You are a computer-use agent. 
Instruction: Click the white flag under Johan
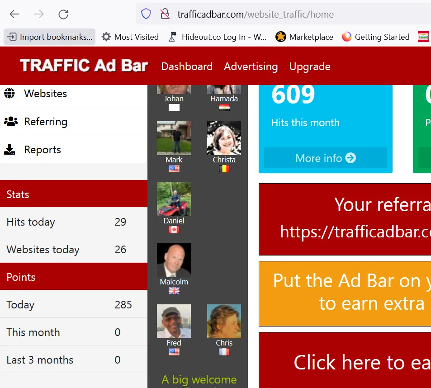click(x=174, y=108)
